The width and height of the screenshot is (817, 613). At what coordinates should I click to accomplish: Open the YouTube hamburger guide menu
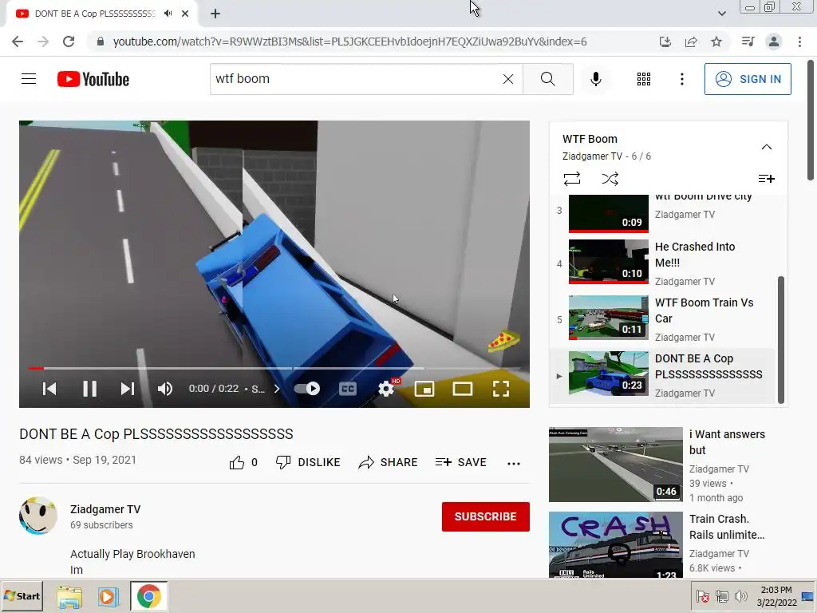point(29,79)
